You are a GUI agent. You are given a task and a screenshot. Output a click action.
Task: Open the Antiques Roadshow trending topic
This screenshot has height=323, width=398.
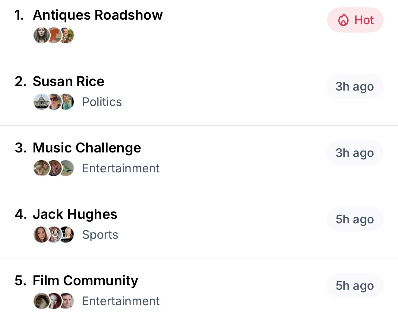pyautogui.click(x=98, y=15)
